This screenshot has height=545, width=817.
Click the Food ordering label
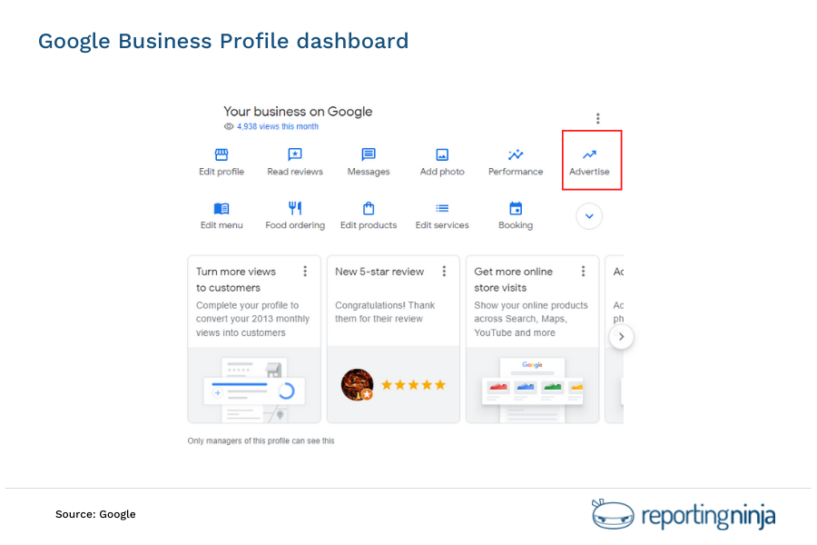295,225
